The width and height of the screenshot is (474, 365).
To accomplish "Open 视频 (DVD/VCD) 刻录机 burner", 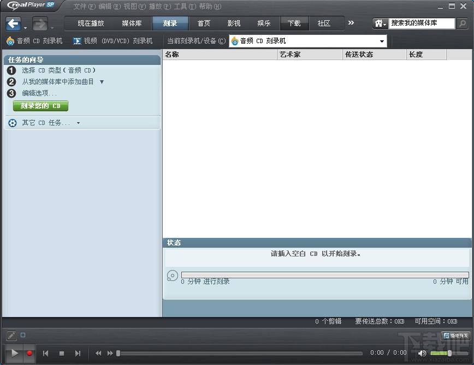I will click(112, 41).
